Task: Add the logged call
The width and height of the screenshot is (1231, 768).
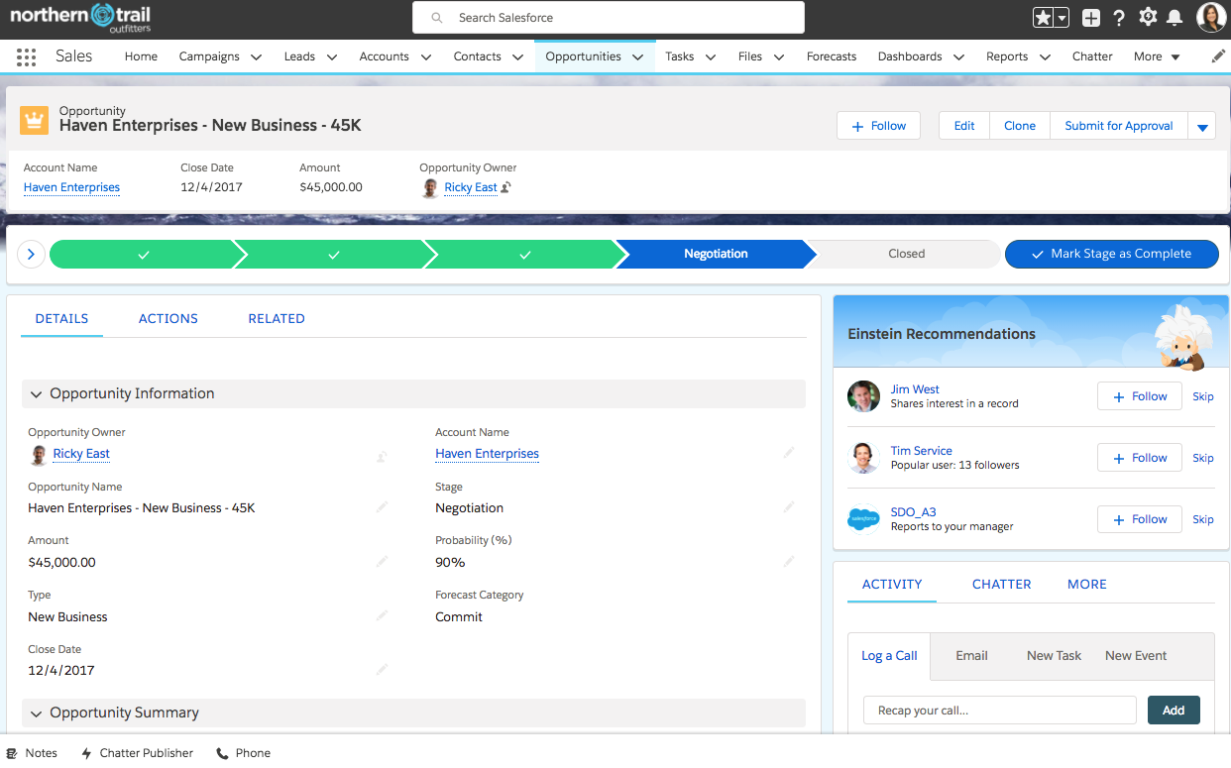Action: 1174,711
